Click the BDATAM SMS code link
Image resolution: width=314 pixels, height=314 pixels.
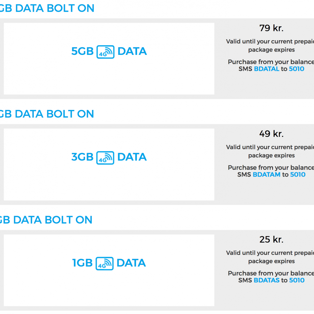tap(266, 175)
